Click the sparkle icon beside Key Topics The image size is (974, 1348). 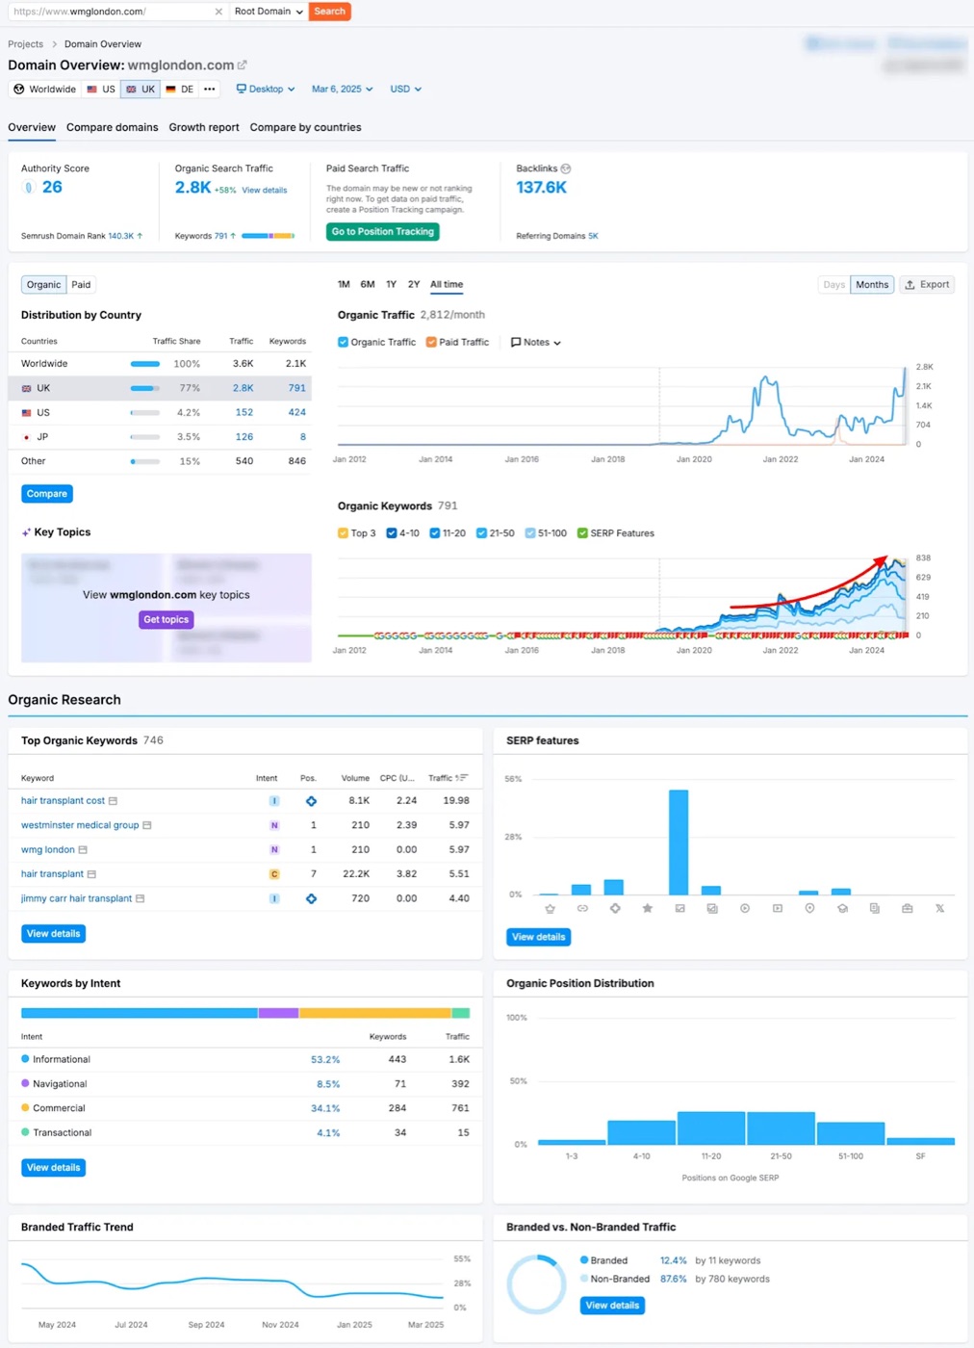pyautogui.click(x=26, y=532)
